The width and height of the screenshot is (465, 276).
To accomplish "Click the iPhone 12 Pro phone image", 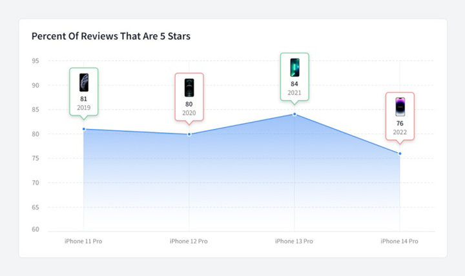I will pyautogui.click(x=189, y=87).
